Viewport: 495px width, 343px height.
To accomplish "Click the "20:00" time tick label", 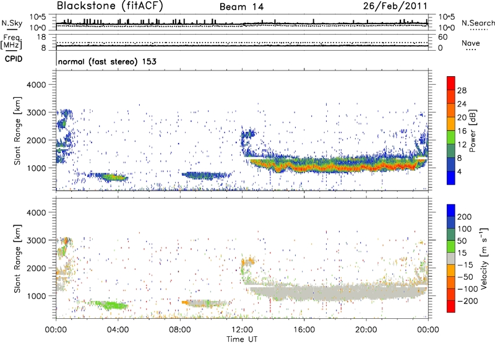I will (x=366, y=330).
